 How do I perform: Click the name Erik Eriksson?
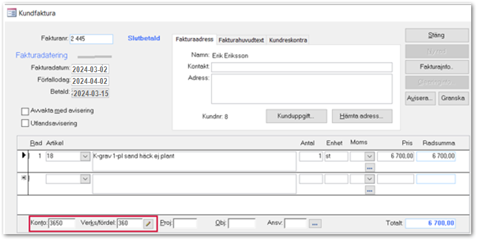(230, 55)
